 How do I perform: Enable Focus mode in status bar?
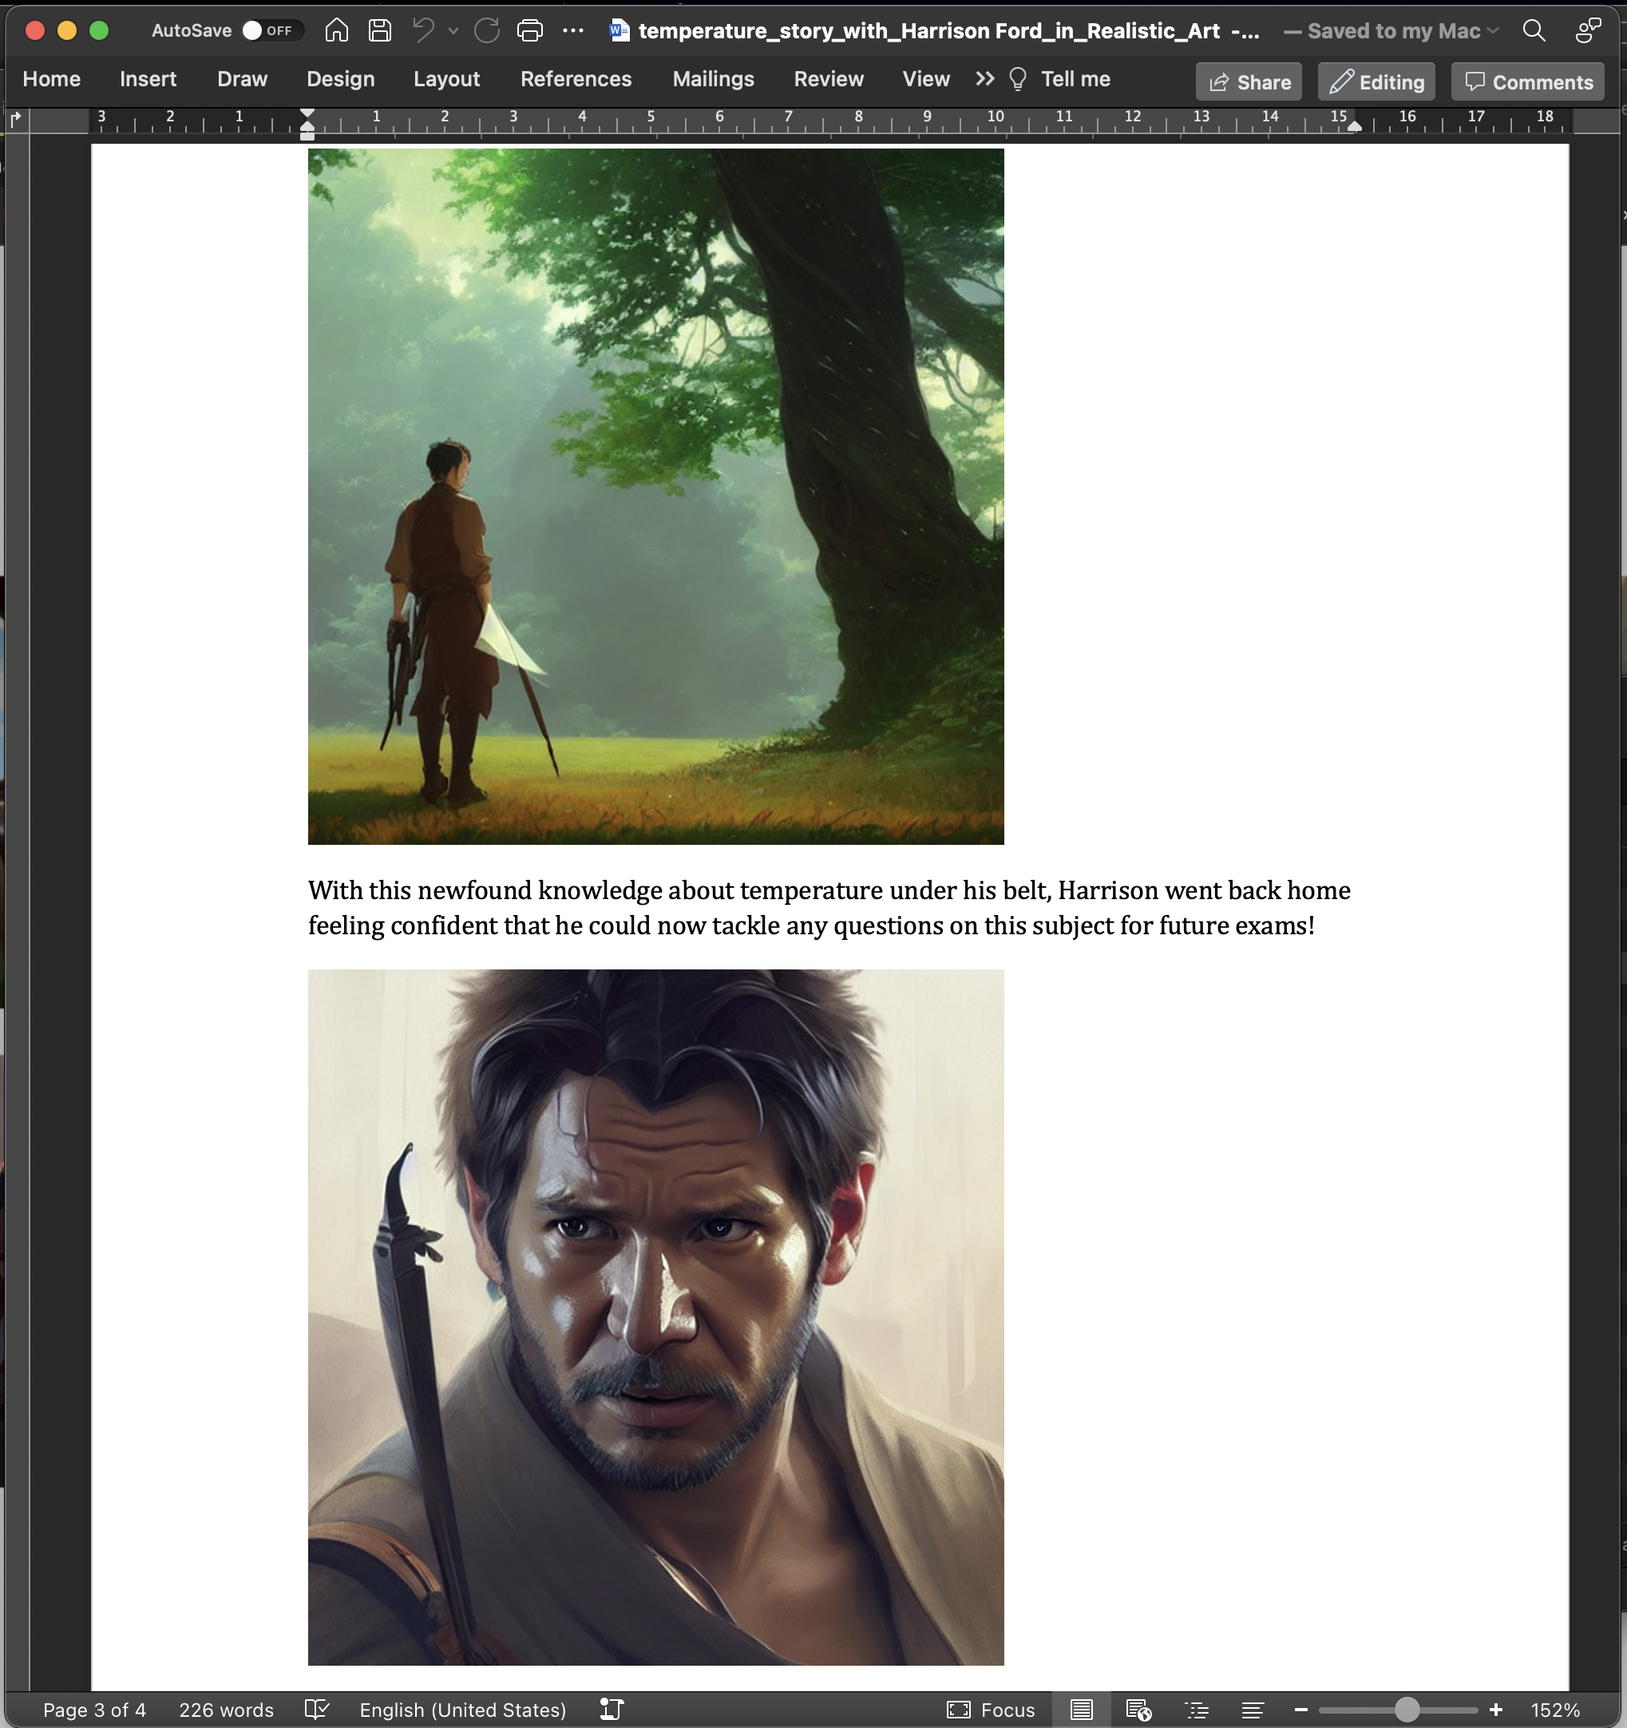(x=991, y=1709)
